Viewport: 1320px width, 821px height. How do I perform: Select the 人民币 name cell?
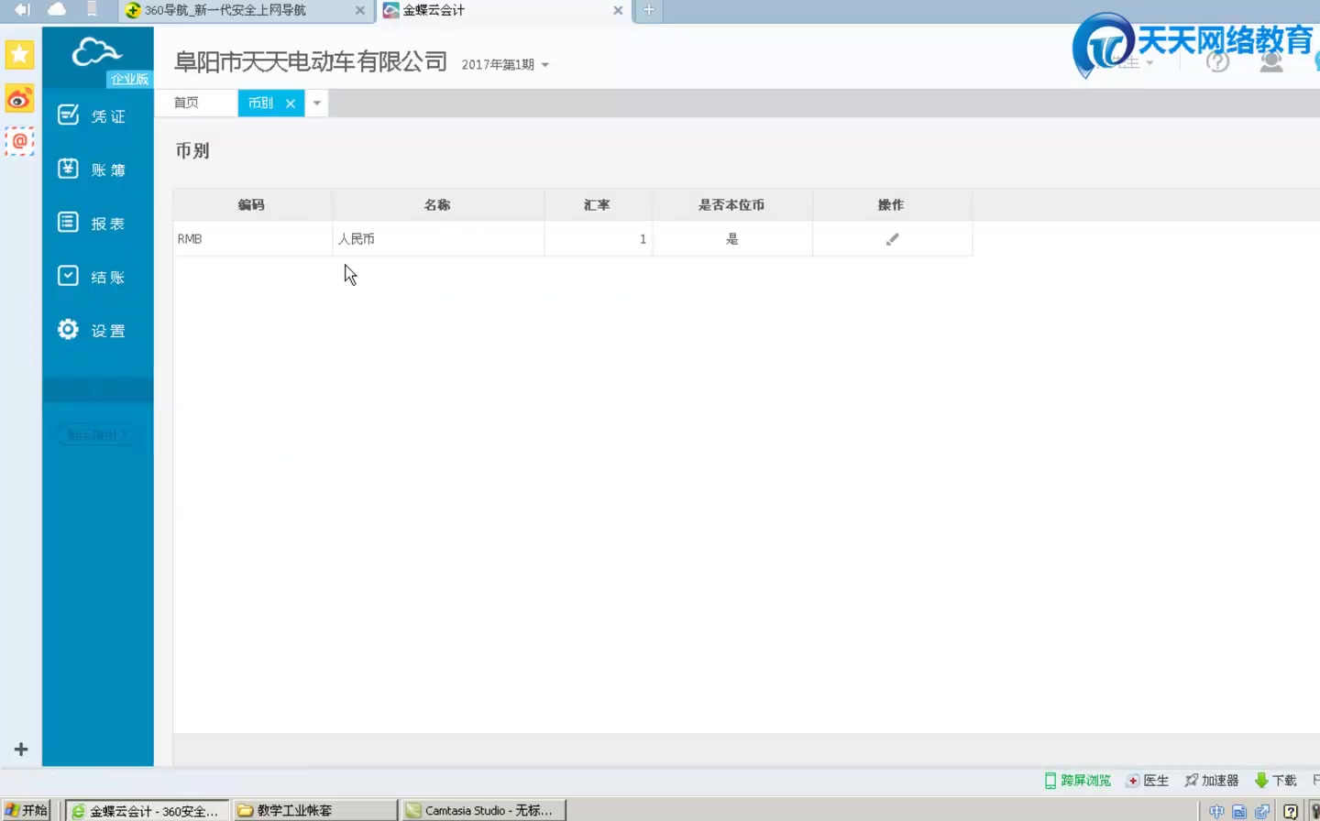point(438,239)
